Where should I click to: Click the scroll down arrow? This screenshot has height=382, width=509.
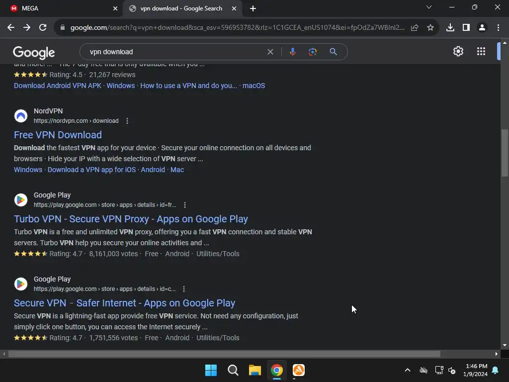click(505, 345)
